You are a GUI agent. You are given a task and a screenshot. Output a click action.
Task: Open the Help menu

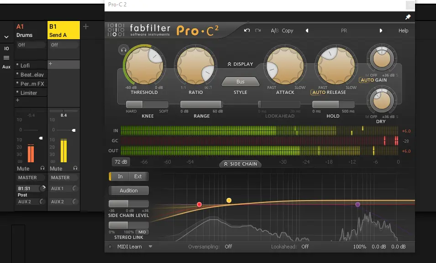pos(403,31)
